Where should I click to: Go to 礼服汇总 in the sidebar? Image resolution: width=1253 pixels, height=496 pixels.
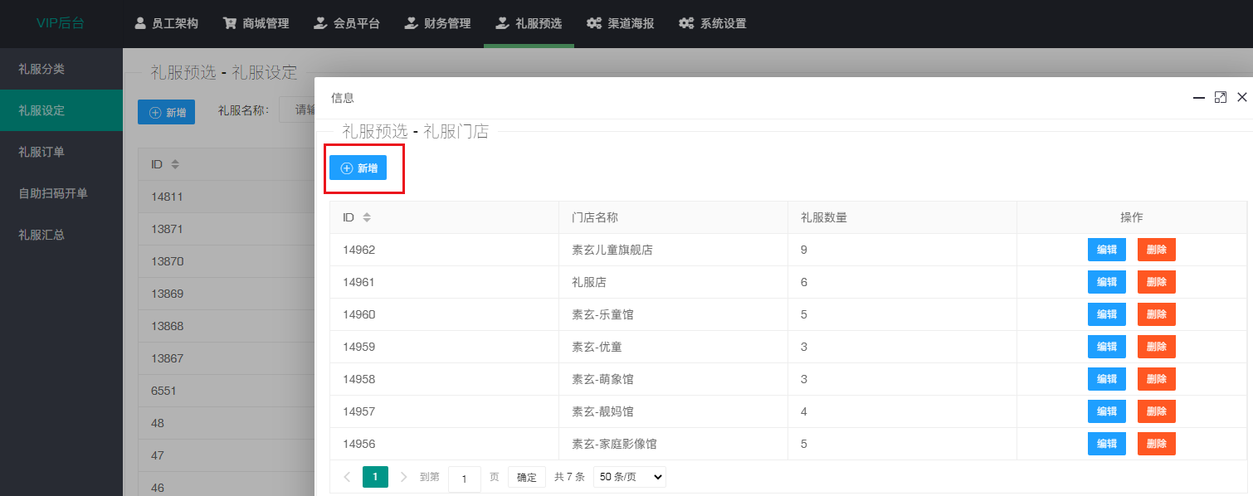pyautogui.click(x=41, y=235)
